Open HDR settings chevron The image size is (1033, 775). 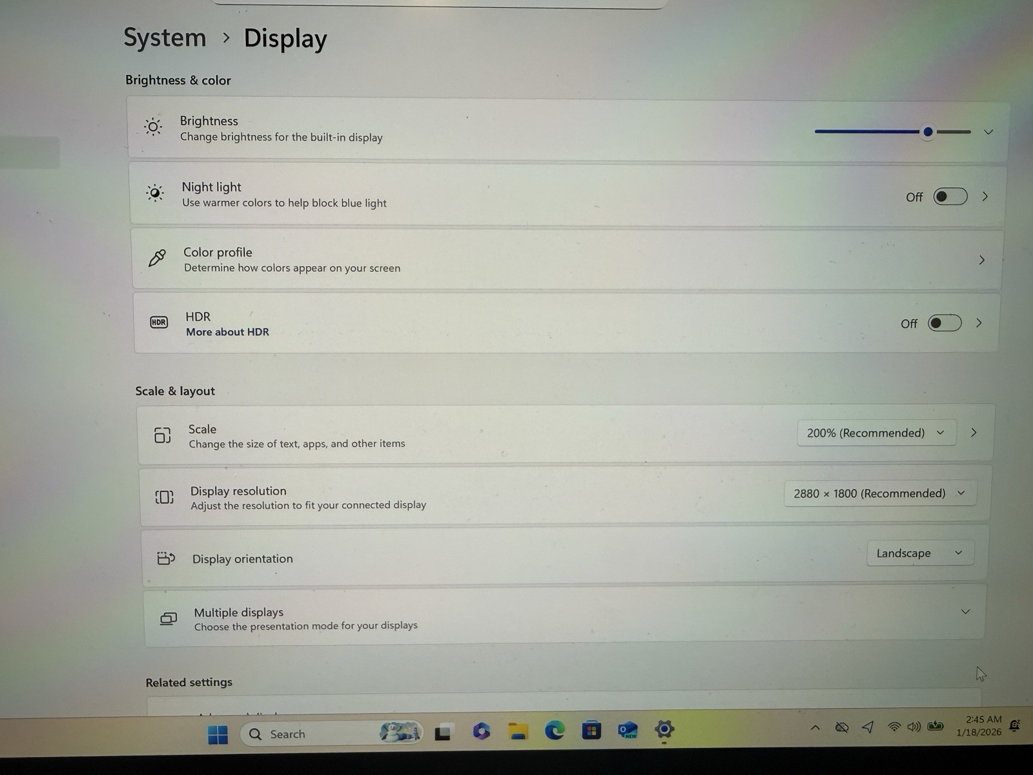pos(979,323)
